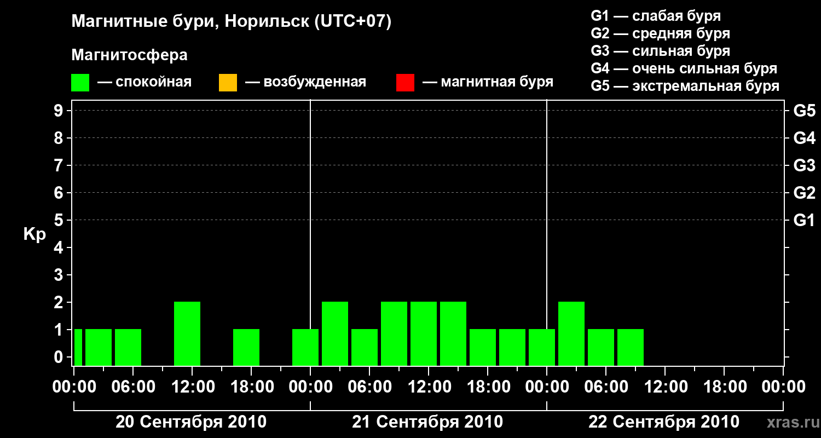
Task: Click the bar spanning midnight into 21 September
Action: coord(305,347)
